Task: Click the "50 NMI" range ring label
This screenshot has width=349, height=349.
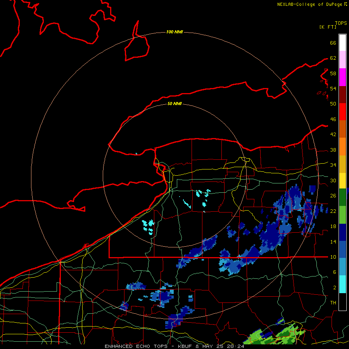Action: [174, 104]
